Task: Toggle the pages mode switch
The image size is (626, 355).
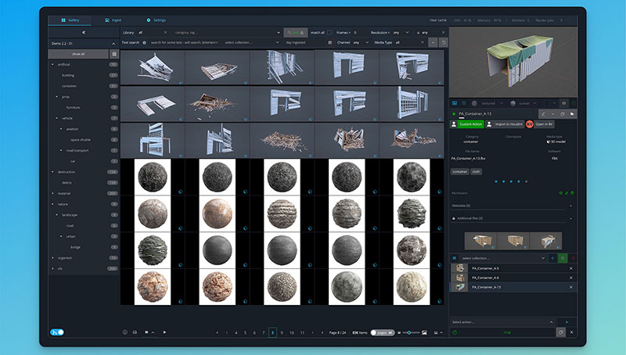Action: [x=383, y=332]
